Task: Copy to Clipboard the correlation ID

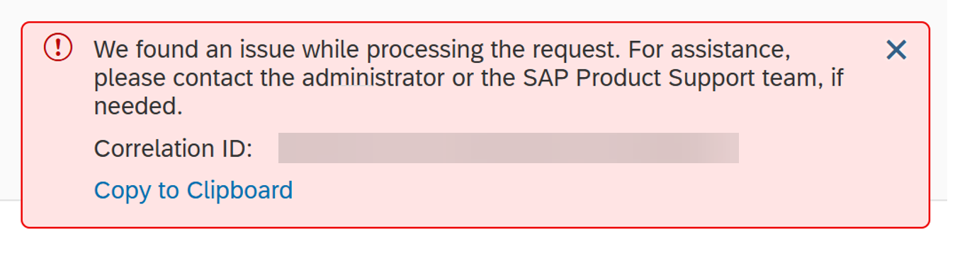Action: [x=193, y=191]
